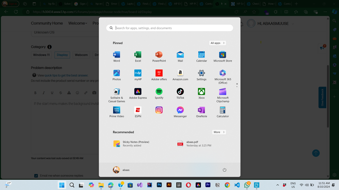The image size is (339, 190).
Task: Open File Explorer from taskbar
Action: (101, 185)
